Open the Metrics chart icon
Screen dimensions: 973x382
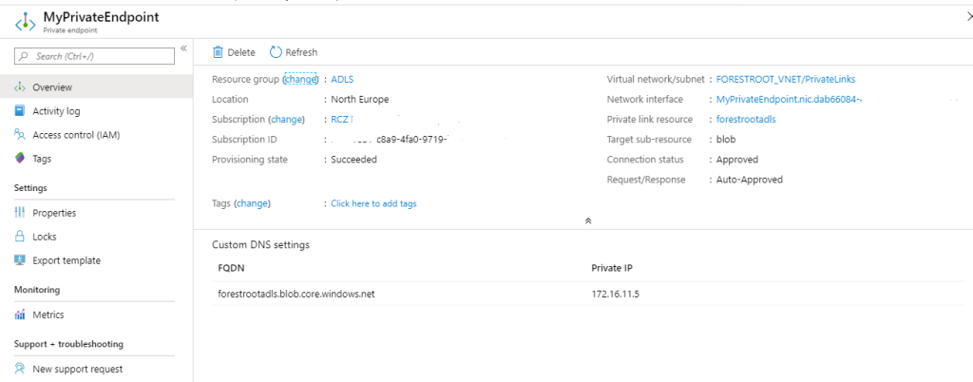click(x=20, y=315)
